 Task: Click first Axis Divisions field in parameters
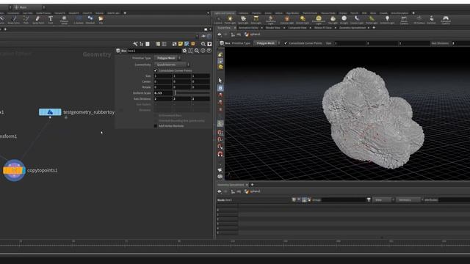point(163,99)
